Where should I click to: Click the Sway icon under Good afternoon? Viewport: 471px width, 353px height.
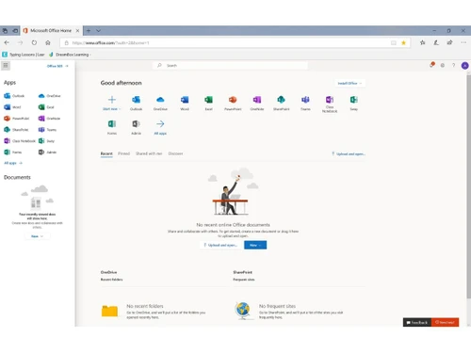pyautogui.click(x=353, y=100)
